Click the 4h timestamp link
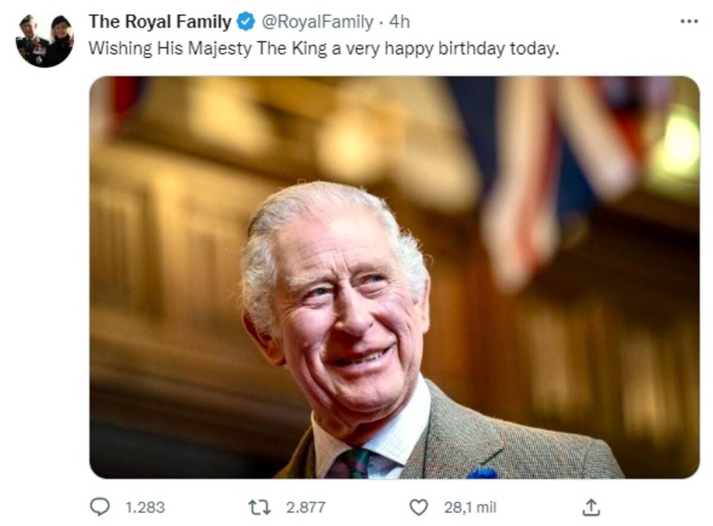The width and height of the screenshot is (713, 526). [399, 23]
